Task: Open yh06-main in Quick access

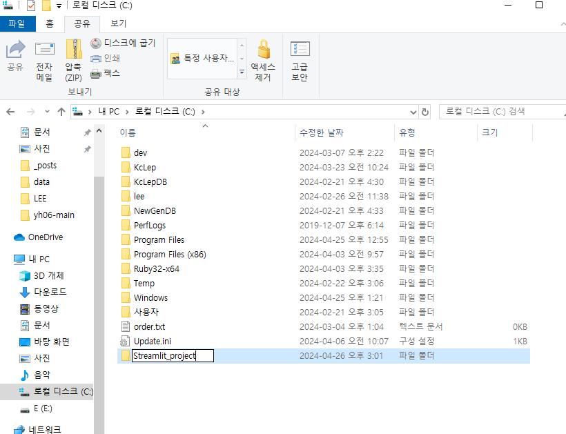Action: coord(48,215)
